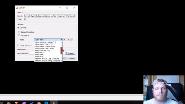Collapse the Profile combo box showing Audio - MP3
The height and width of the screenshot is (104, 185).
pyautogui.click(x=48, y=40)
